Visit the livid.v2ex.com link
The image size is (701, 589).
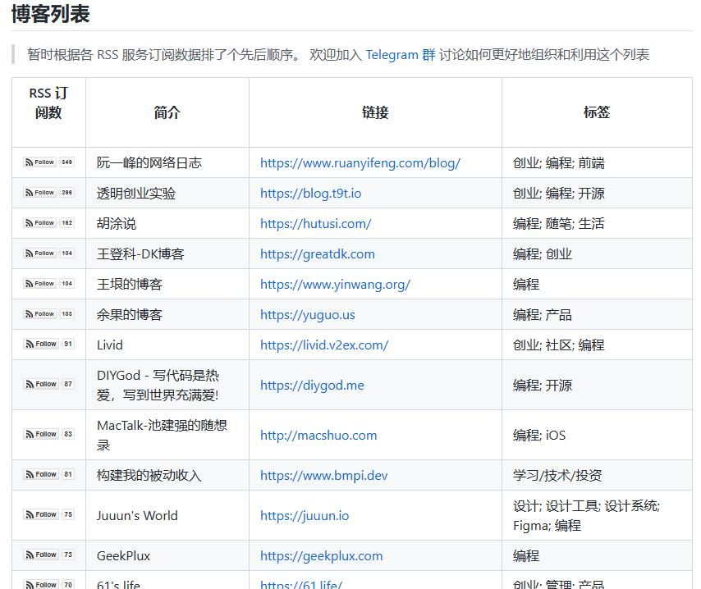tap(324, 345)
